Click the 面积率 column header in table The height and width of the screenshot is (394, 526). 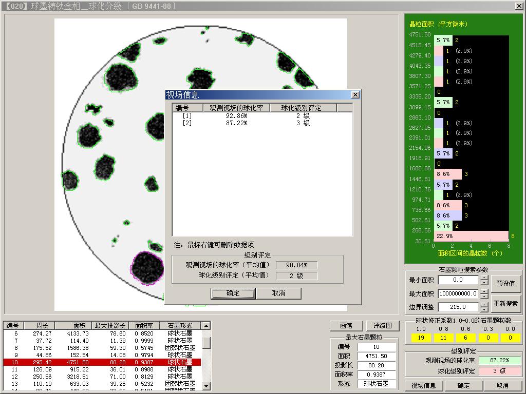coord(144,325)
